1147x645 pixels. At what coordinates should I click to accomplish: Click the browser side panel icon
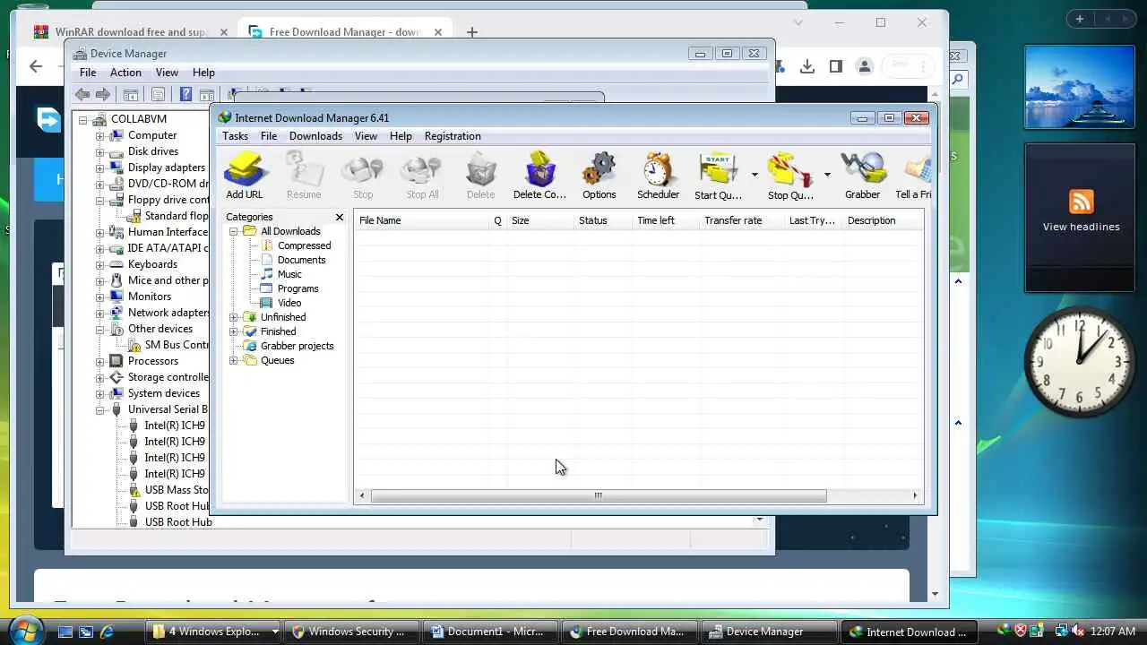tap(835, 66)
